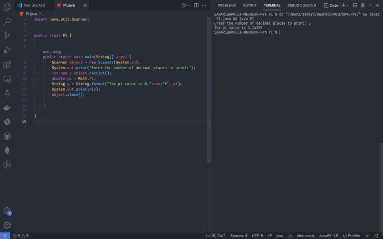Open the Search view magnifier icon
Image resolution: width=383 pixels, height=239 pixels.
pos(7,21)
